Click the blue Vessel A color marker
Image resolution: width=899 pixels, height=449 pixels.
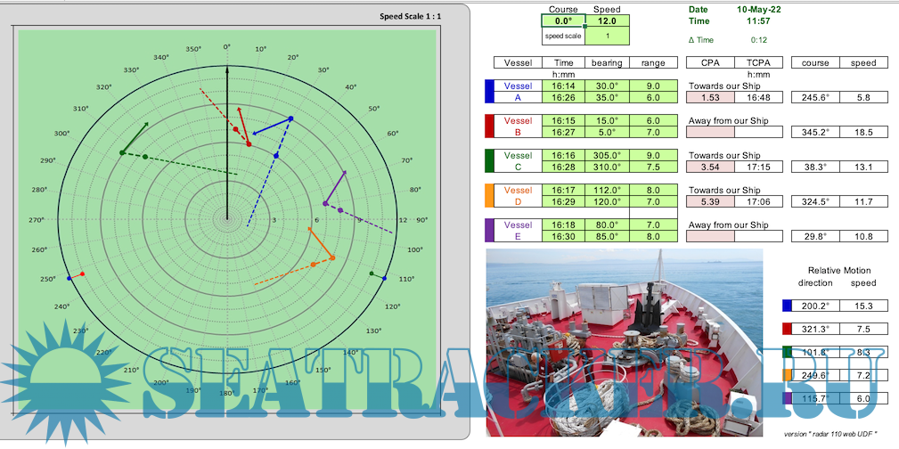point(488,92)
